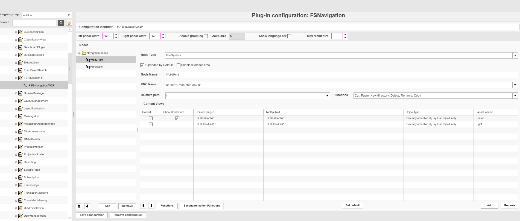Increase Left panel width stepper
This screenshot has width=520, height=221.
click(x=116, y=34)
